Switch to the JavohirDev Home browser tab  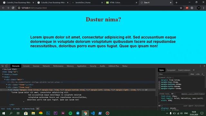click(x=87, y=3)
